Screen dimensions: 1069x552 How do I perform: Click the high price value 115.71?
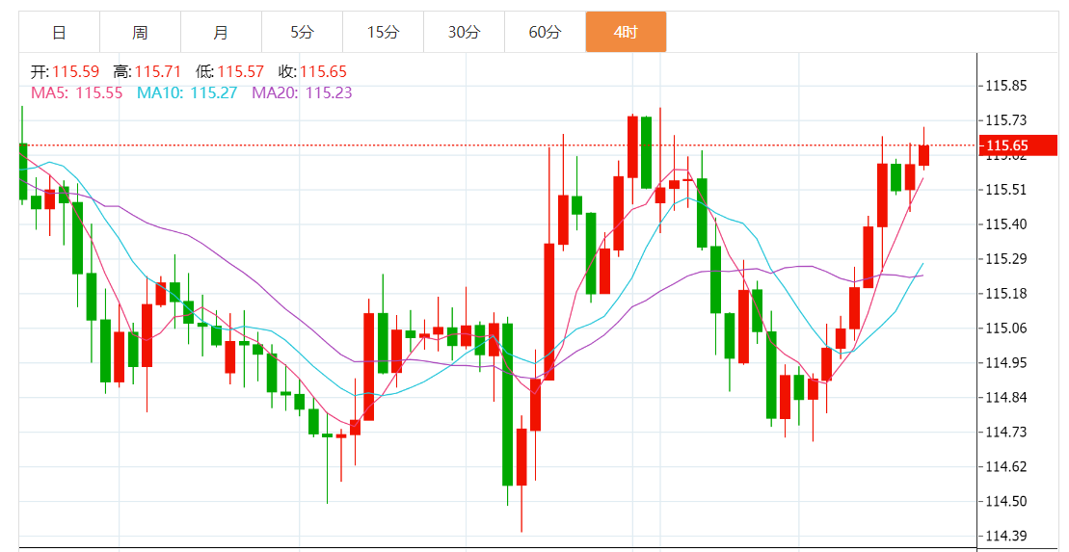pos(159,71)
